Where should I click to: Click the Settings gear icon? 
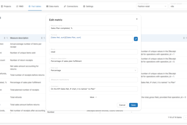(x=84, y=6)
